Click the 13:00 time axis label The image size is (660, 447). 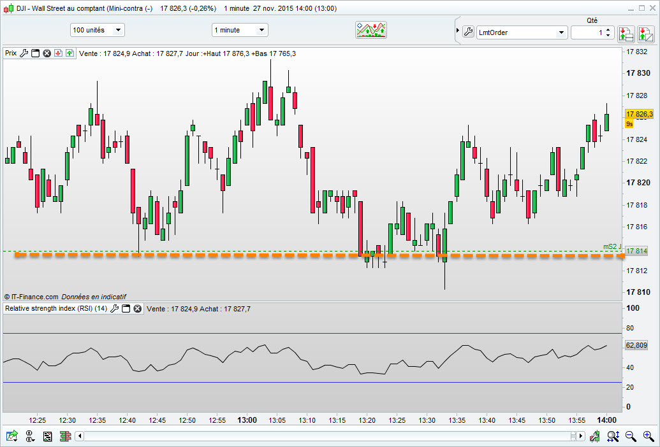pos(247,420)
